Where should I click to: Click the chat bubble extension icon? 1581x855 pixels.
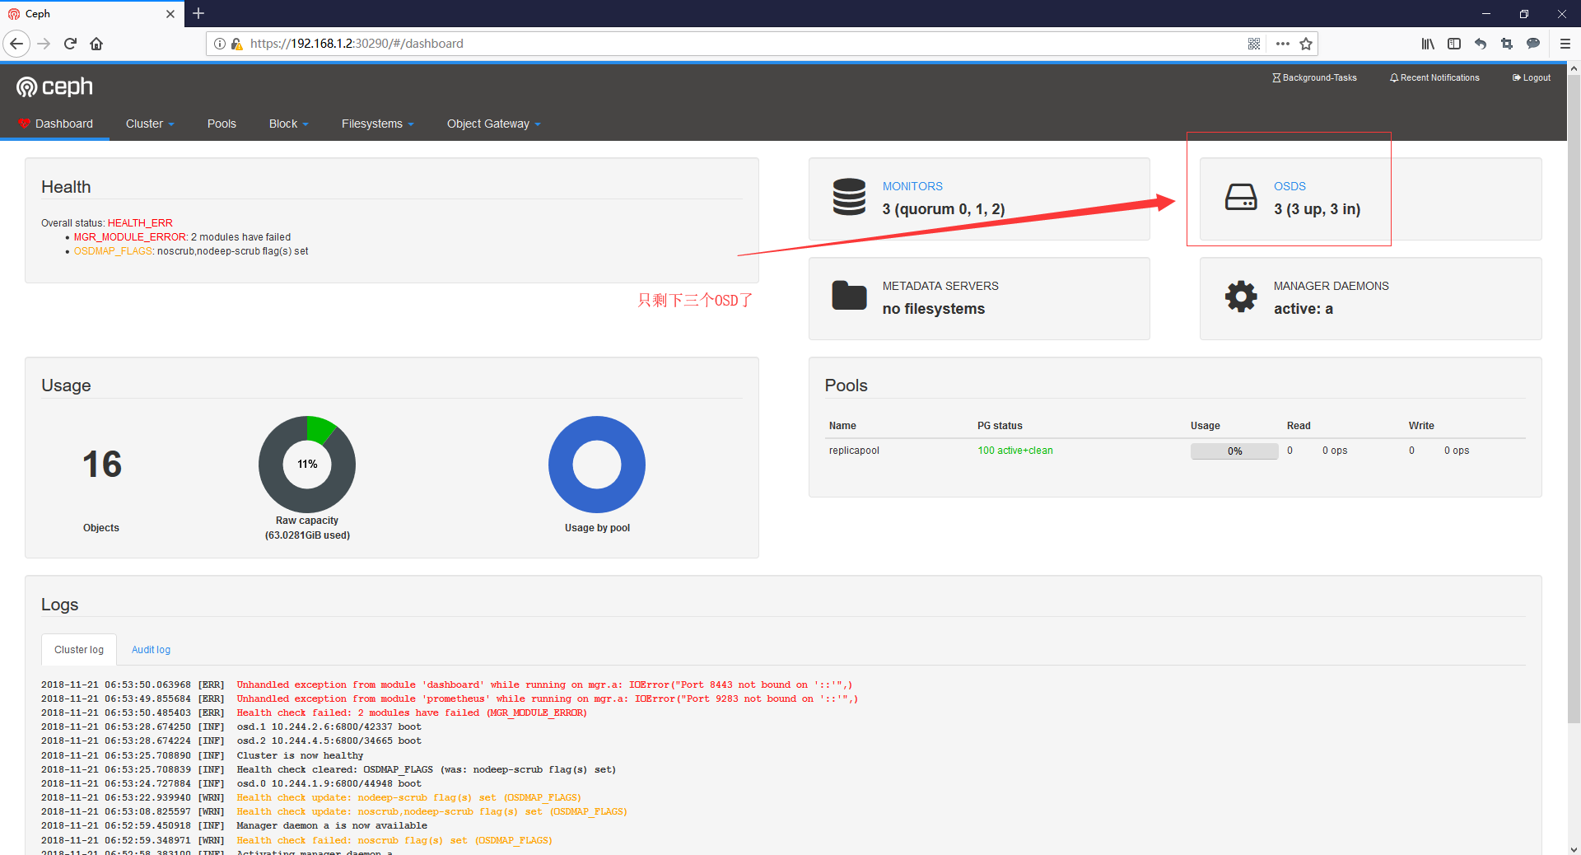point(1533,44)
